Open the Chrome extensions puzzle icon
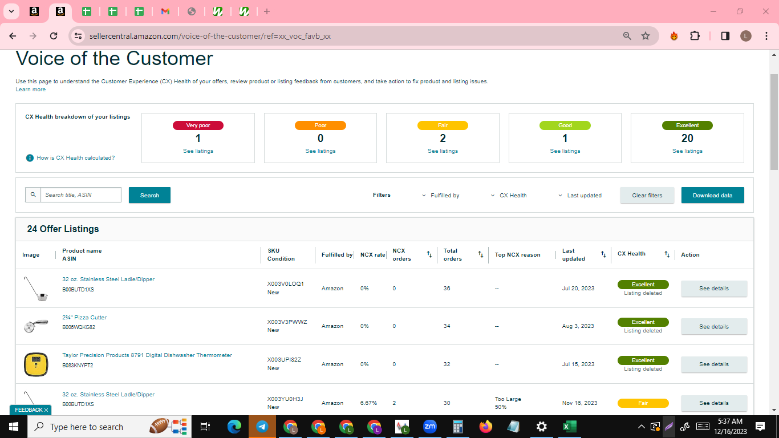The width and height of the screenshot is (779, 438). pos(695,36)
